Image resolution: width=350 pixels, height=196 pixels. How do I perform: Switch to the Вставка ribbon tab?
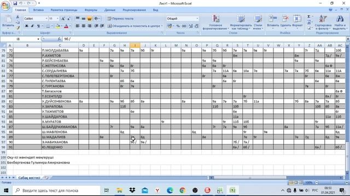(38, 10)
